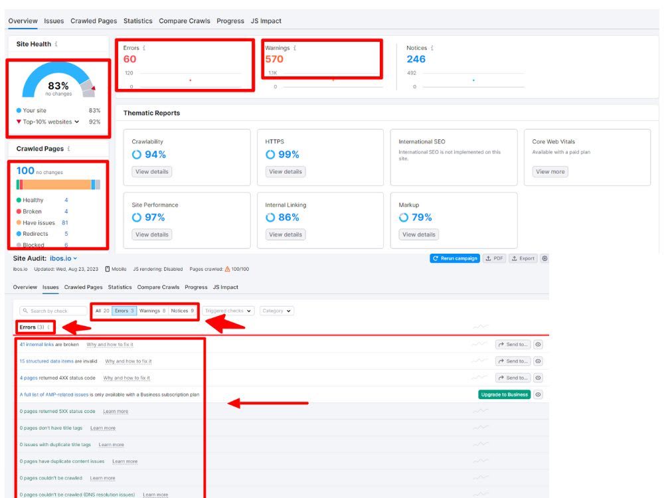Open the trend sparkline for 4XX status code row
This screenshot has height=498, width=664.
pos(480,378)
